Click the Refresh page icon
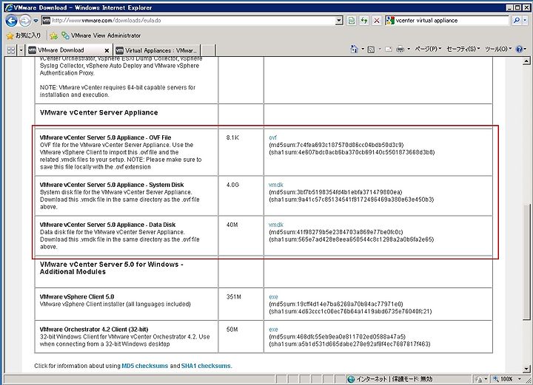This screenshot has width=533, height=385. pyautogui.click(x=364, y=21)
